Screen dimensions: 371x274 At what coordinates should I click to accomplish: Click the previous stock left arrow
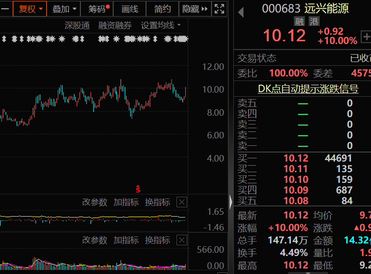click(241, 12)
